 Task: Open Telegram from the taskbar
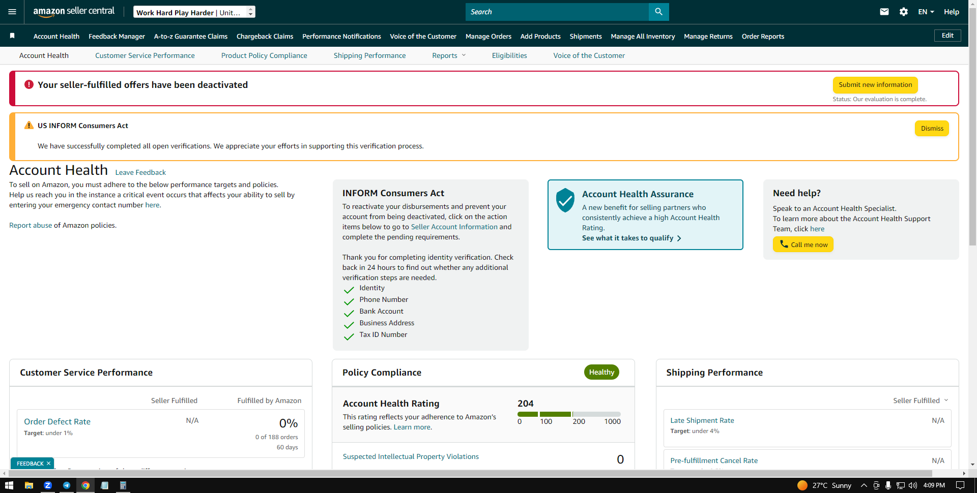(67, 485)
